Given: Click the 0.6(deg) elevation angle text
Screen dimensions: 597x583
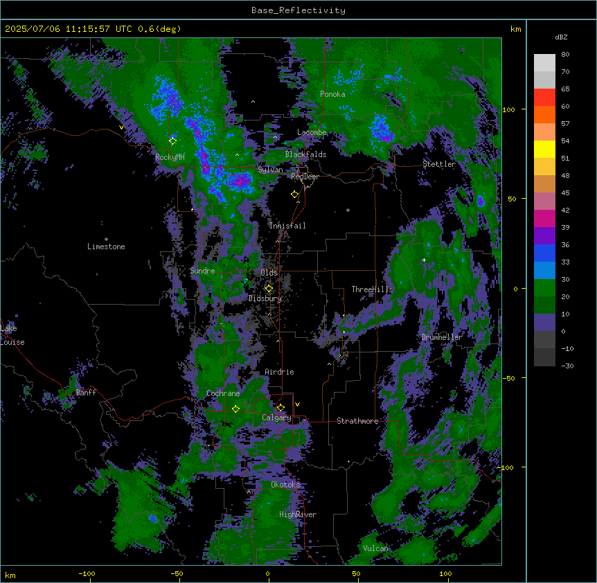Looking at the screenshot, I should tap(159, 29).
